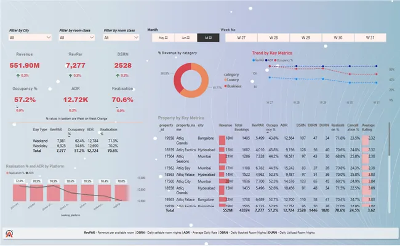The height and width of the screenshot is (246, 400).
Task: Sort Property table by Cancellation % header
Action: pos(353,127)
